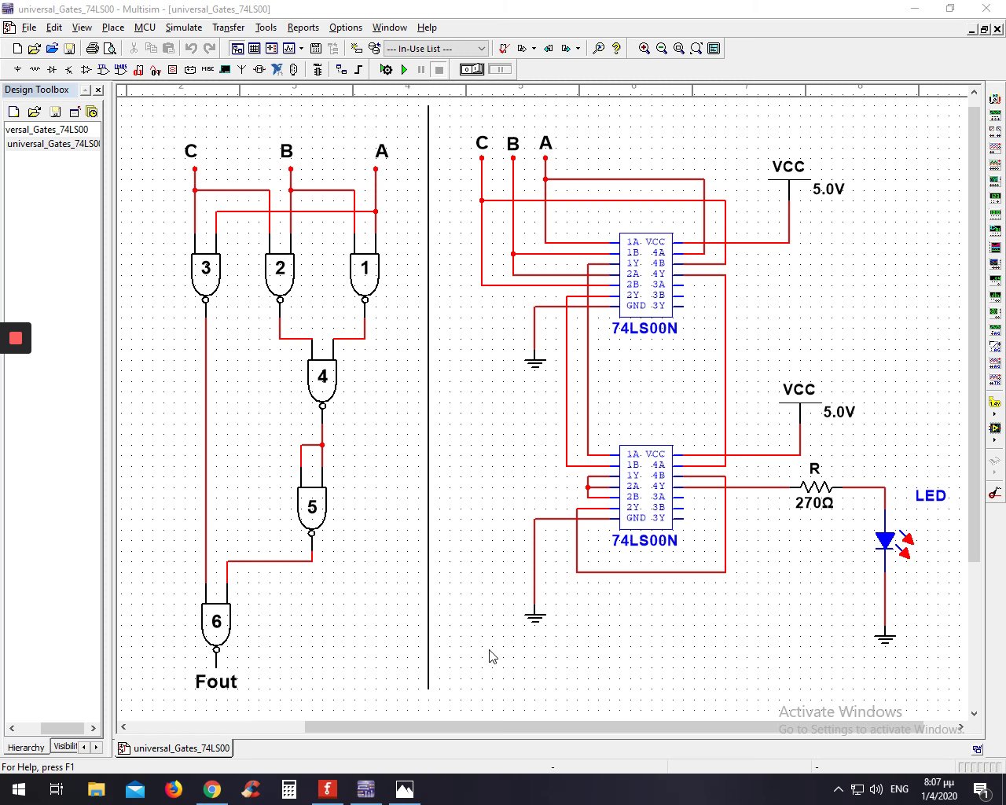Open File Explorer from the taskbar
The image size is (1006, 805).
click(96, 789)
